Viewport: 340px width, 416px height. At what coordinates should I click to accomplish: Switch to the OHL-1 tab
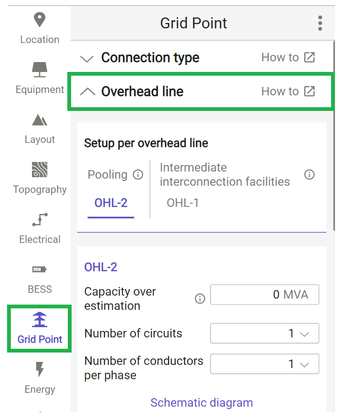pos(183,204)
